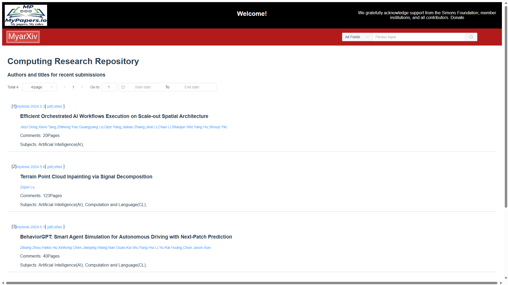Click the previous page arrow
Screen dimensions: 508x285
click(65, 87)
